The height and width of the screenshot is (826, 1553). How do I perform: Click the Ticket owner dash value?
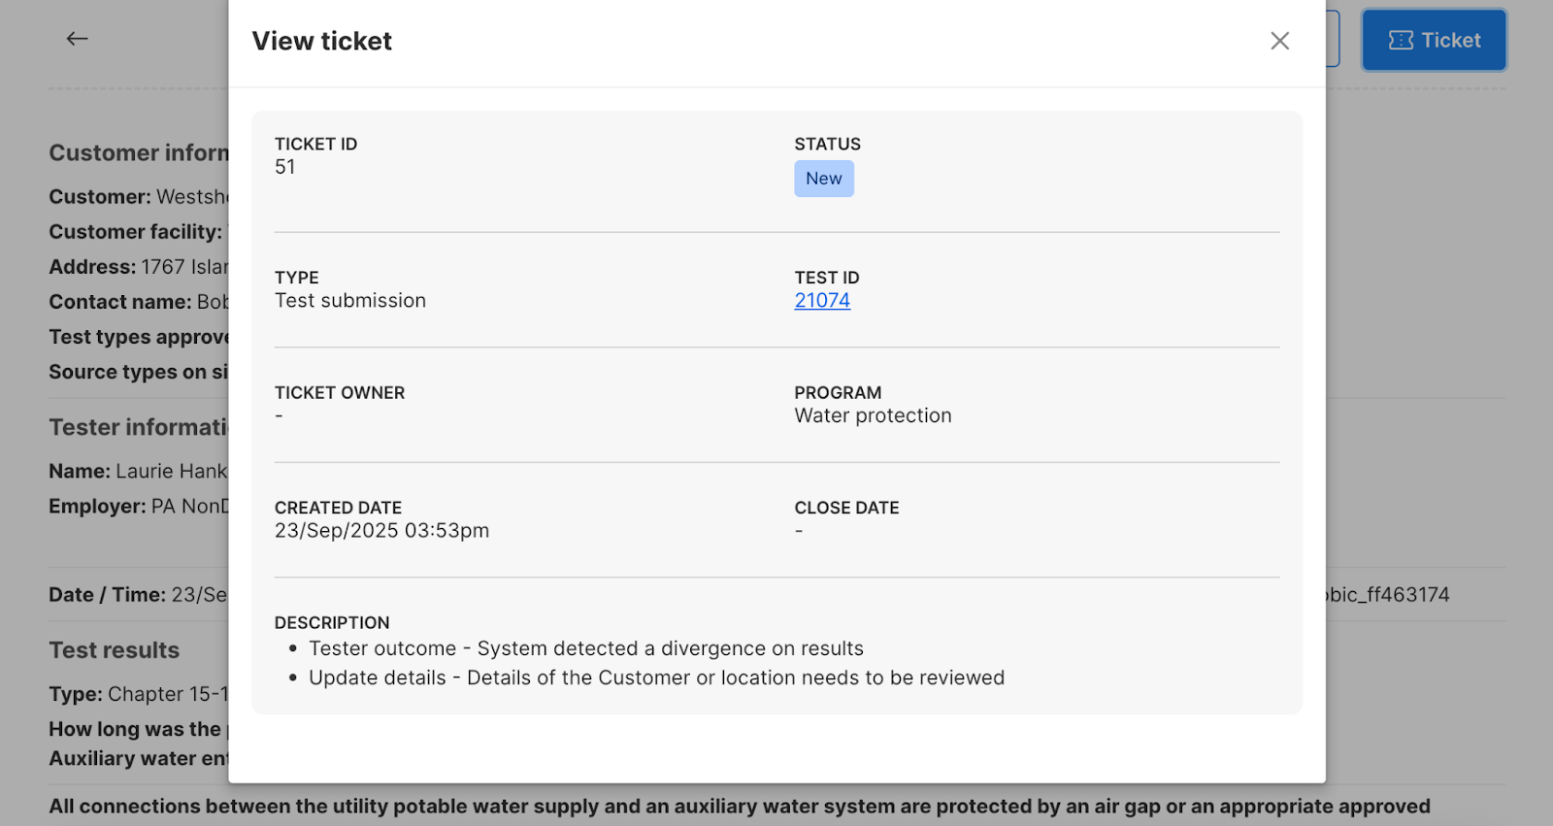279,416
